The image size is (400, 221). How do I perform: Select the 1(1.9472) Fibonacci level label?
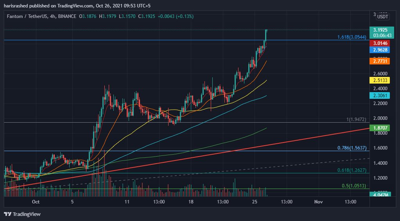[356, 119]
